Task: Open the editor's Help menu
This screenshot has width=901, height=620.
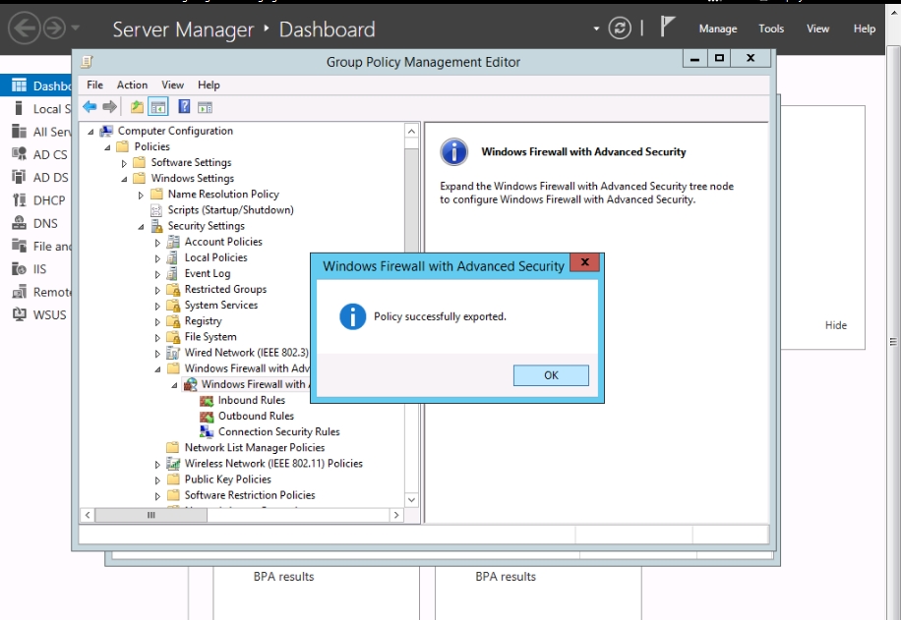Action: coord(209,85)
